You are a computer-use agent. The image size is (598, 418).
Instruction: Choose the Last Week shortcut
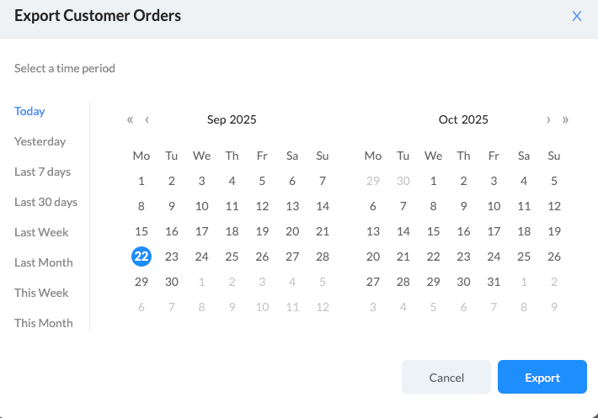click(x=41, y=232)
